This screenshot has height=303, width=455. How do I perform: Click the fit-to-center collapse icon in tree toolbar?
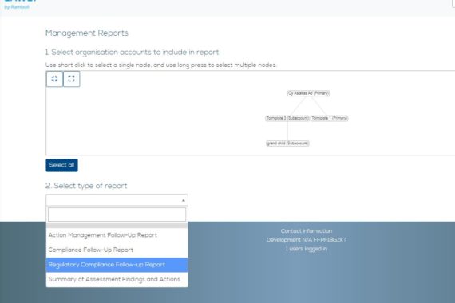pyautogui.click(x=54, y=79)
